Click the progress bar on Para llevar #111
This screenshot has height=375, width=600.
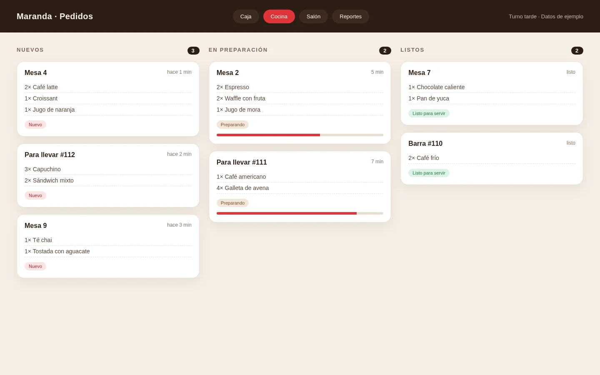(x=300, y=213)
